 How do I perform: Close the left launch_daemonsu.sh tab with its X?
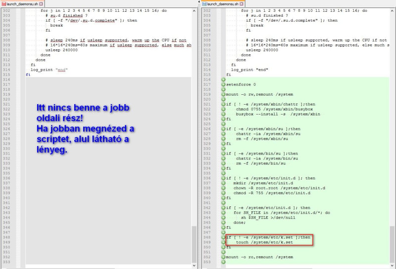pyautogui.click(x=41, y=4)
